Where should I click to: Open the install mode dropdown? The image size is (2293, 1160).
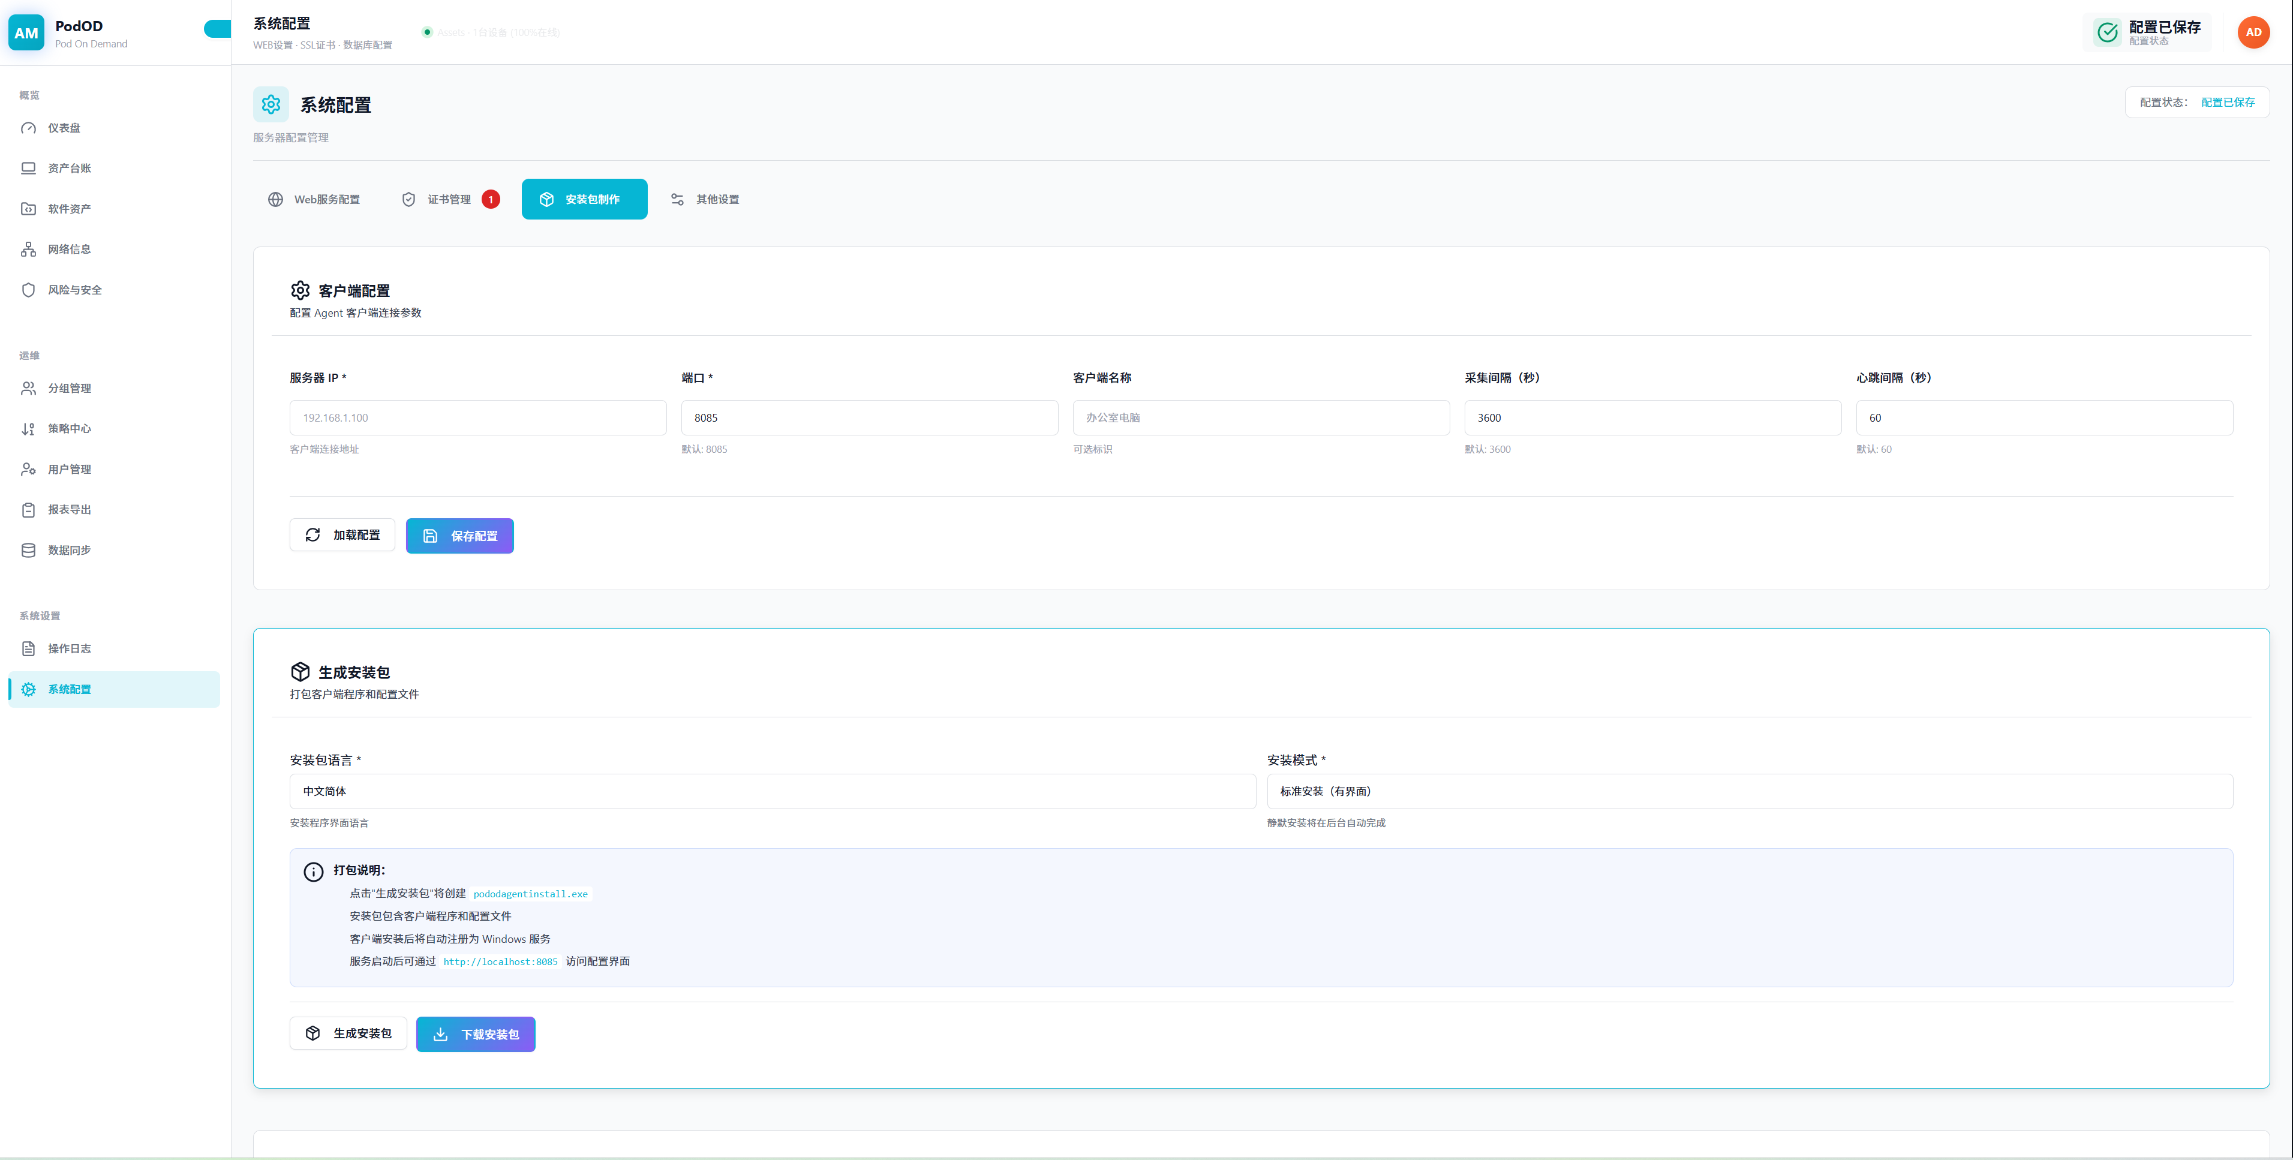click(1749, 792)
